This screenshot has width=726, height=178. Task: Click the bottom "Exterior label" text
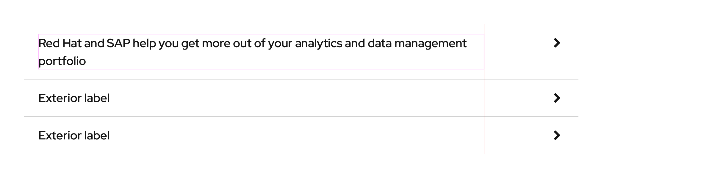coord(74,136)
